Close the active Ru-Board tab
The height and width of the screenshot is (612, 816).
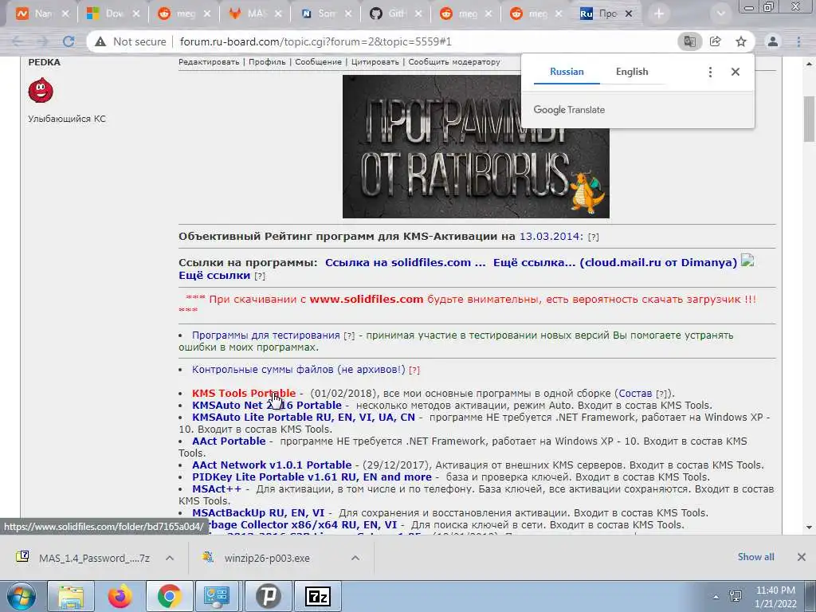coord(629,14)
